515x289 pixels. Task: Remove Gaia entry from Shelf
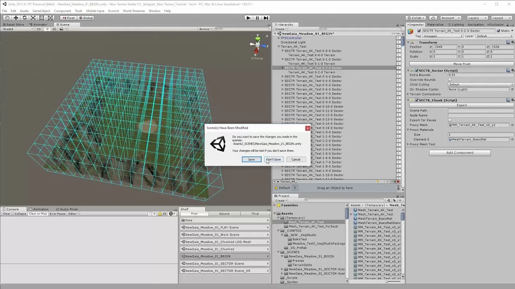268,220
